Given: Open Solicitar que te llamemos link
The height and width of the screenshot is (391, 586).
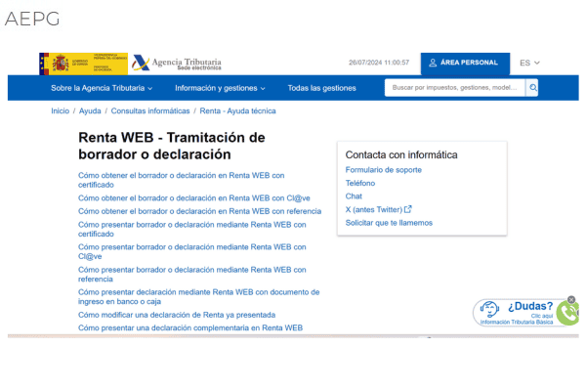Looking at the screenshot, I should point(389,223).
